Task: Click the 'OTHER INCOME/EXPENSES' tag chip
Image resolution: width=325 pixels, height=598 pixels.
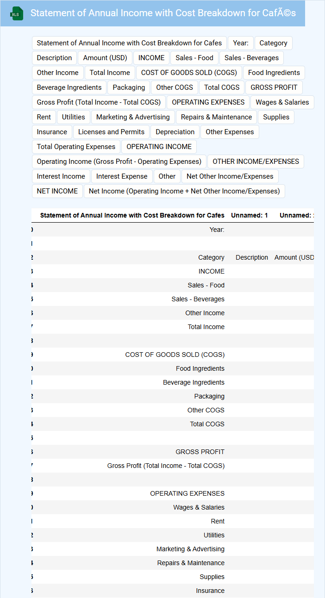Action: click(x=256, y=162)
